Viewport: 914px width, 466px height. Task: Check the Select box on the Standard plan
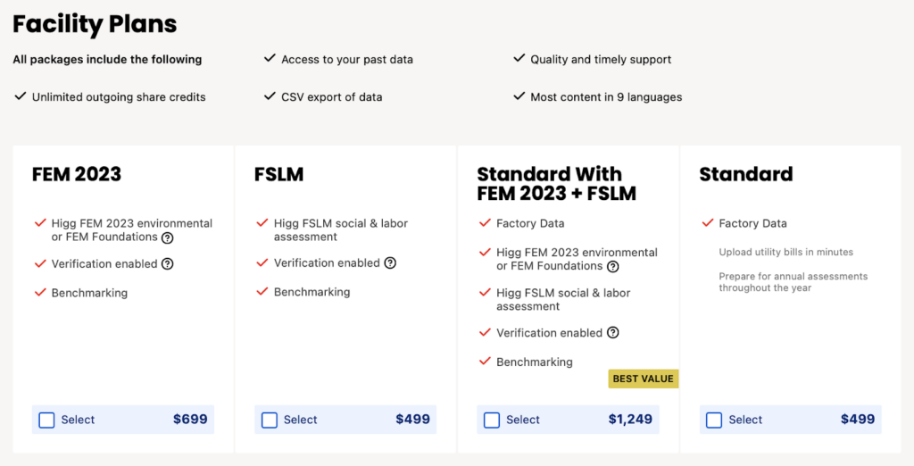714,420
